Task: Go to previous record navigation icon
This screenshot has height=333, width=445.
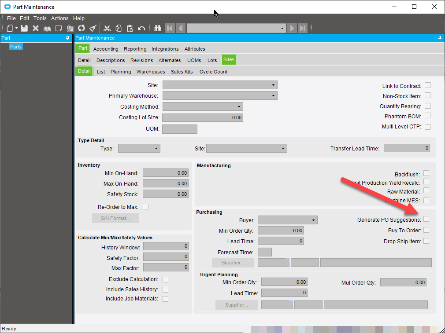Action: point(181,28)
